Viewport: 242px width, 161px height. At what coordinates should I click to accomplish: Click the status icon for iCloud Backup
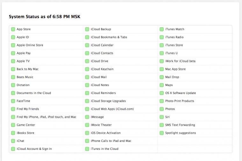[87, 29]
